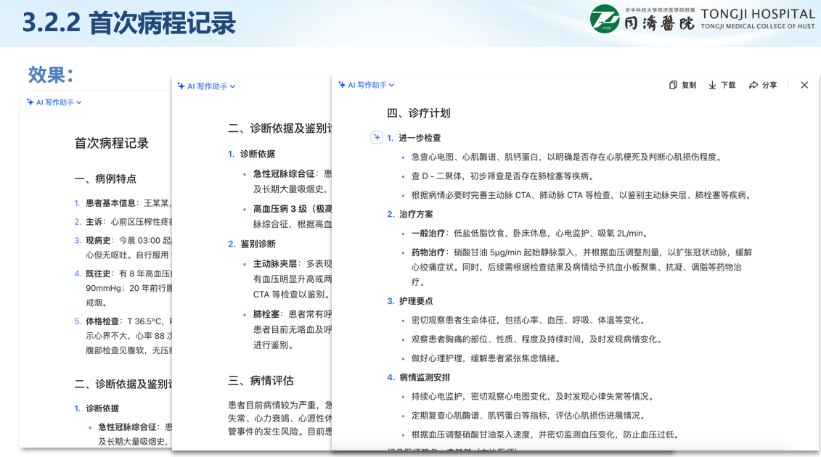The height and width of the screenshot is (457, 821).
Task: Click the sparkle icon in middle panel header
Action: pyautogui.click(x=181, y=86)
